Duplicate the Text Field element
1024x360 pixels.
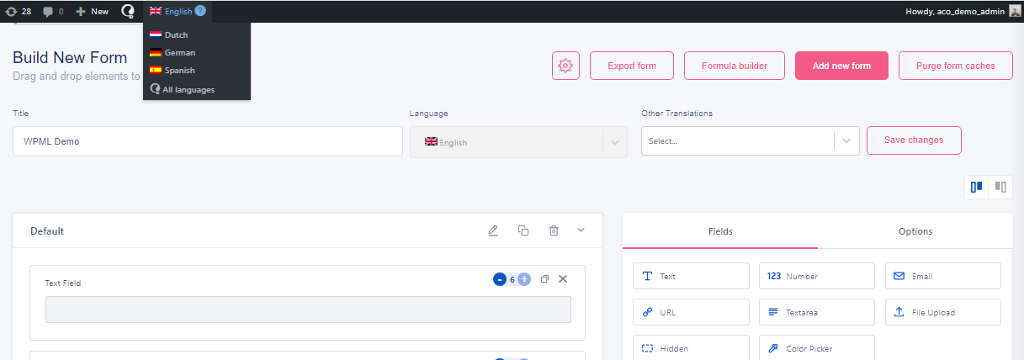tap(544, 279)
